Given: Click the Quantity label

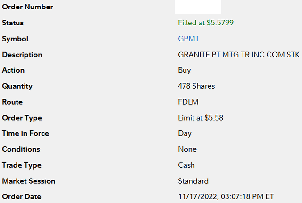Looking at the screenshot, I should tap(17, 86).
